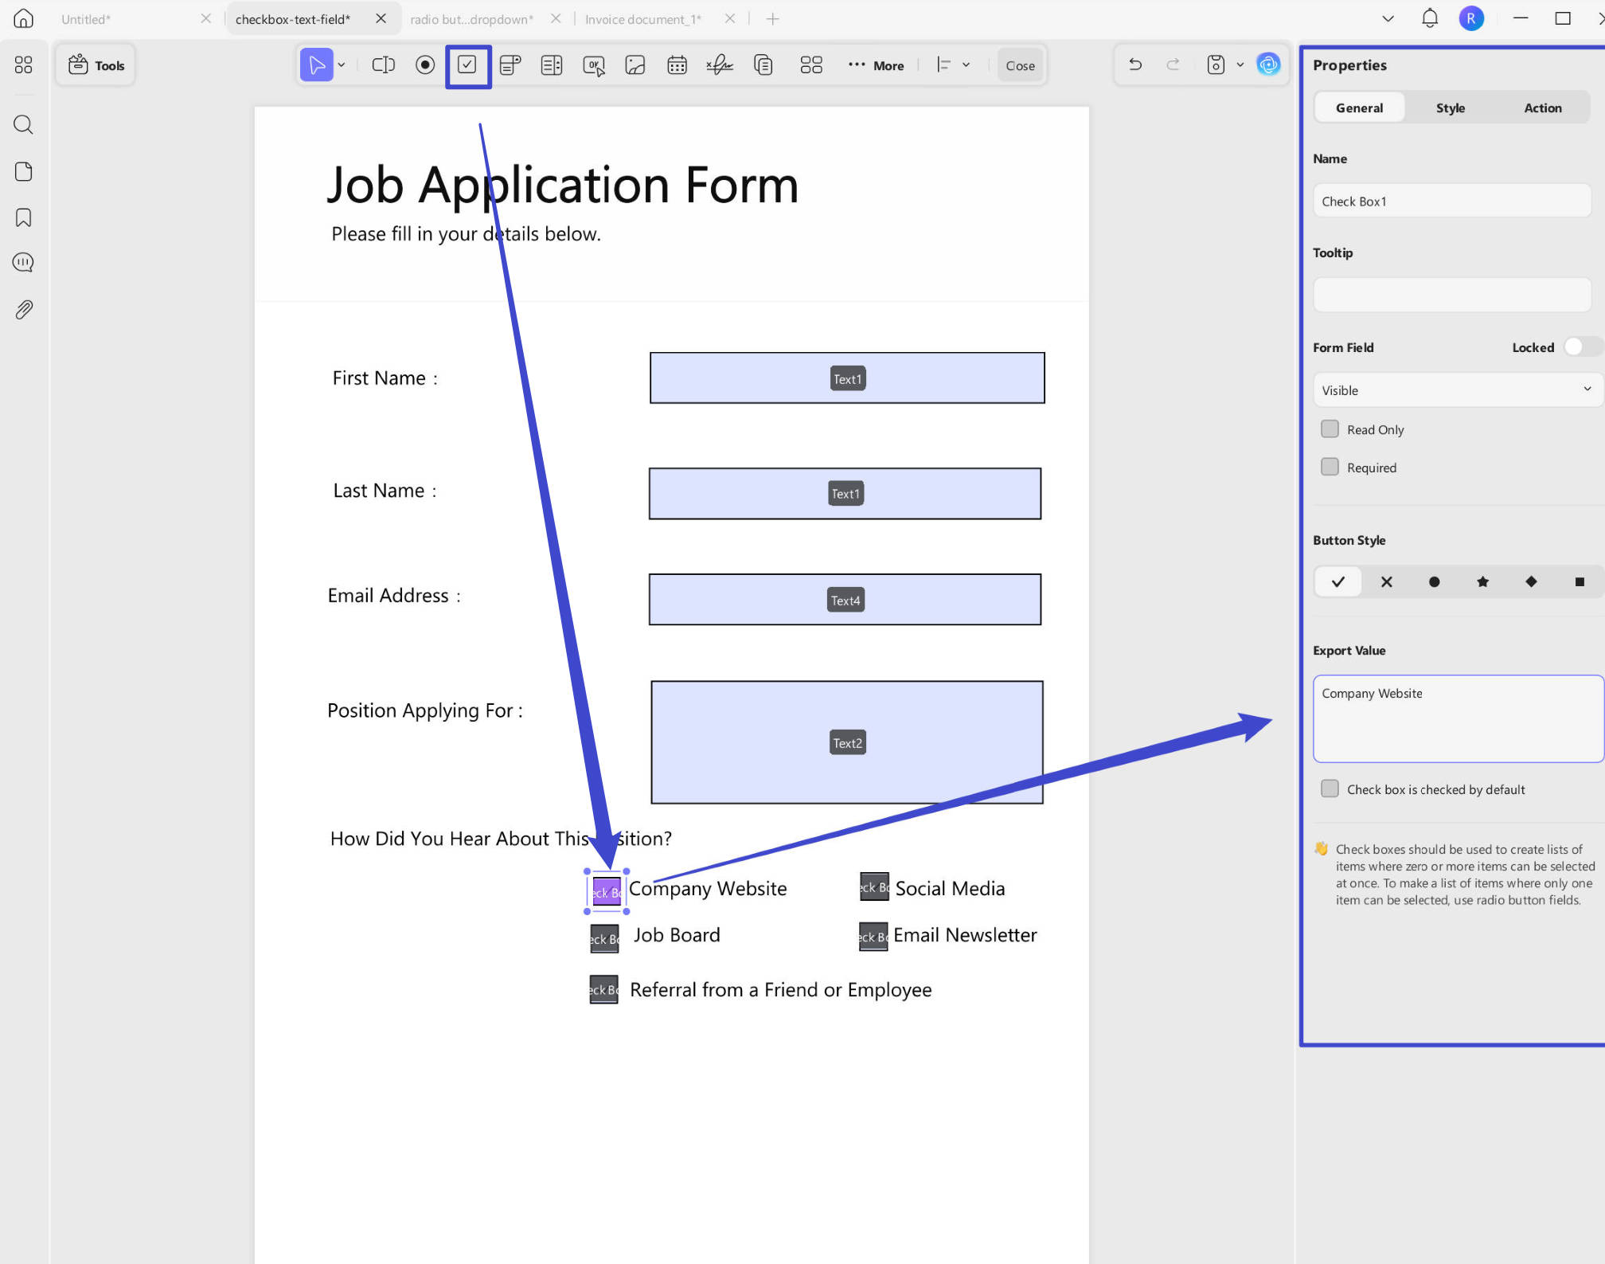
Task: Pick the date field tool icon
Action: pyautogui.click(x=677, y=65)
